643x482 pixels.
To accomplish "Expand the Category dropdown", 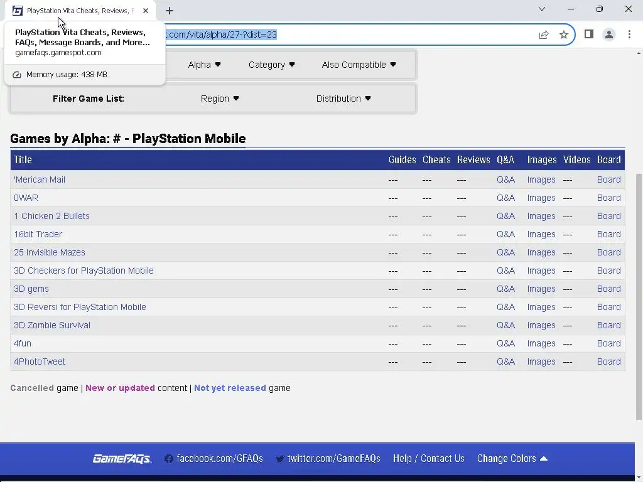I will click(272, 65).
